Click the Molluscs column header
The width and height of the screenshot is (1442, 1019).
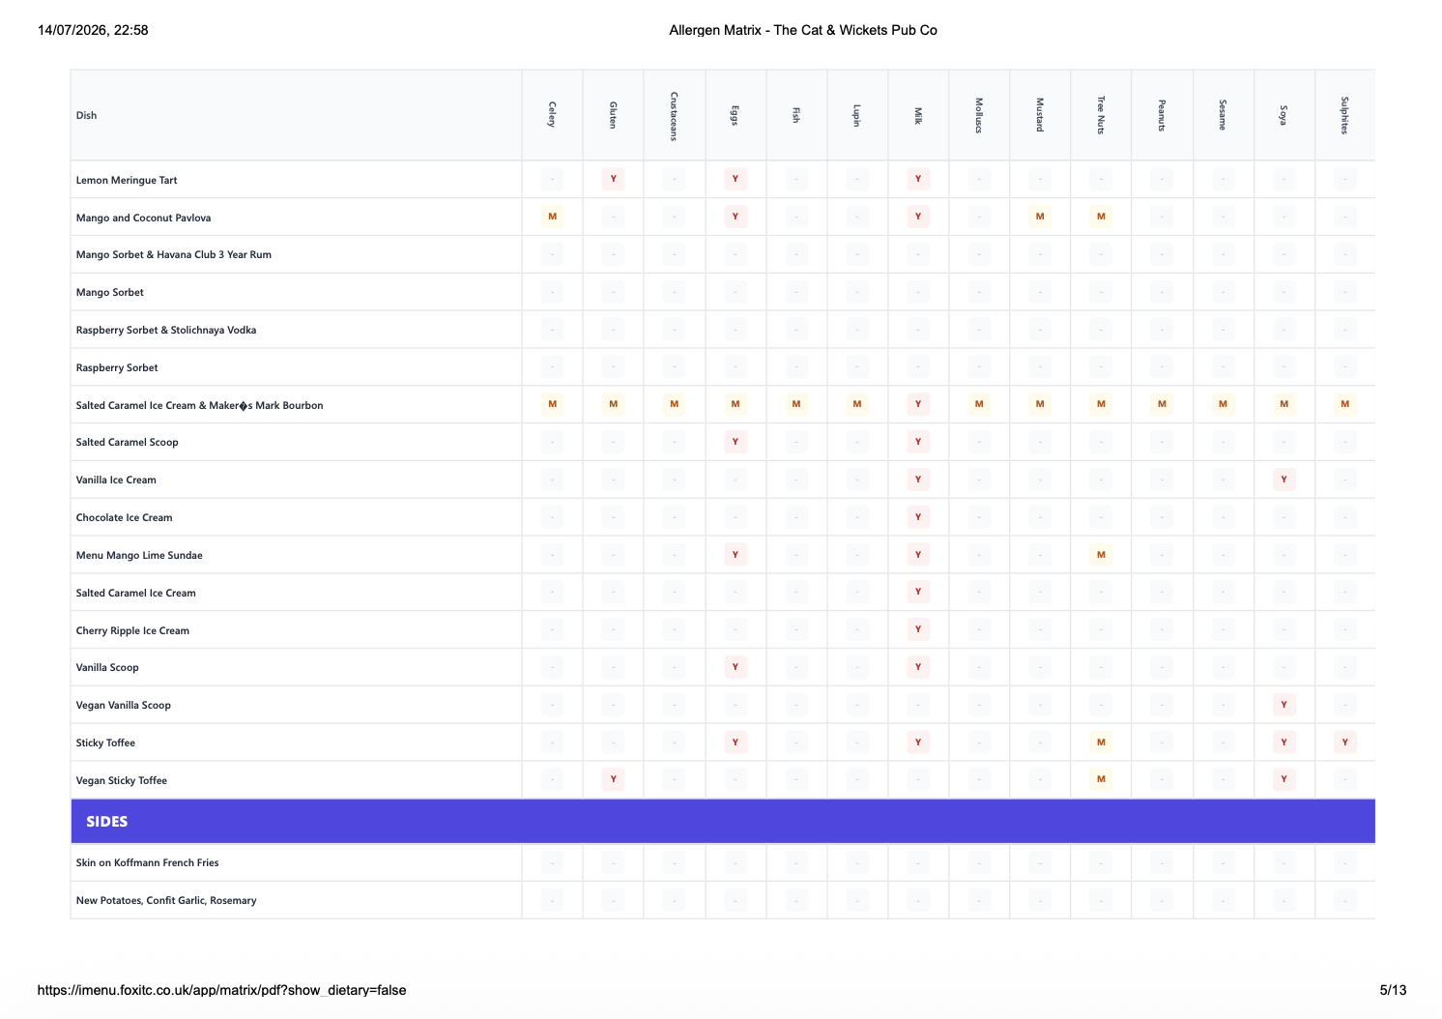tap(979, 115)
